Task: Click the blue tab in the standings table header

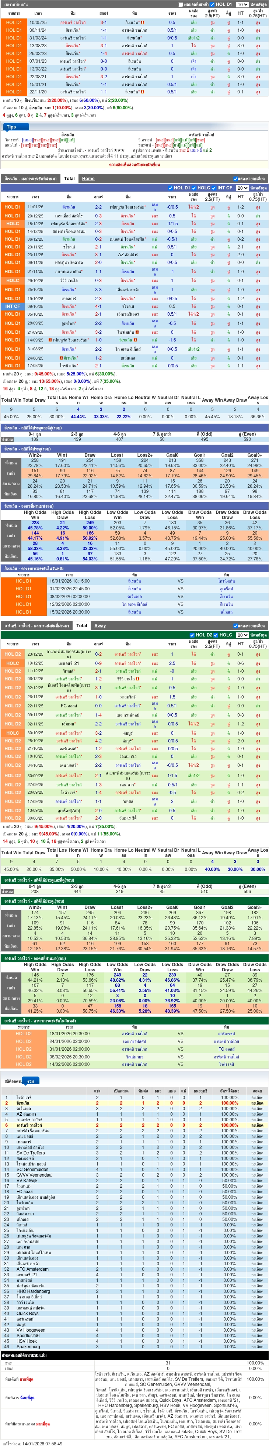Action: pyautogui.click(x=30, y=1082)
